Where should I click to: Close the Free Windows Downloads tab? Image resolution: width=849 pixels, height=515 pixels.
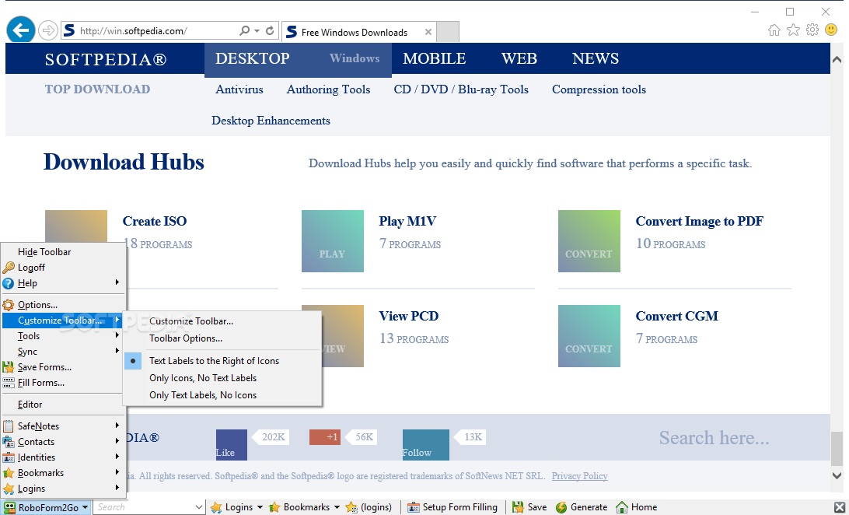pos(428,32)
